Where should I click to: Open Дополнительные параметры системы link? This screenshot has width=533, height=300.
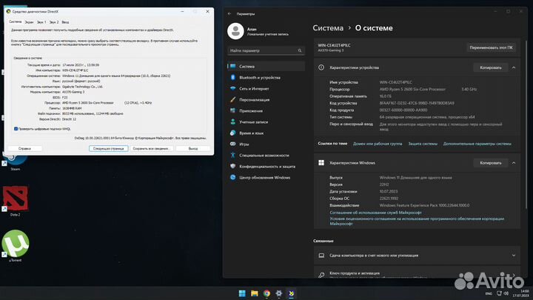point(477,144)
